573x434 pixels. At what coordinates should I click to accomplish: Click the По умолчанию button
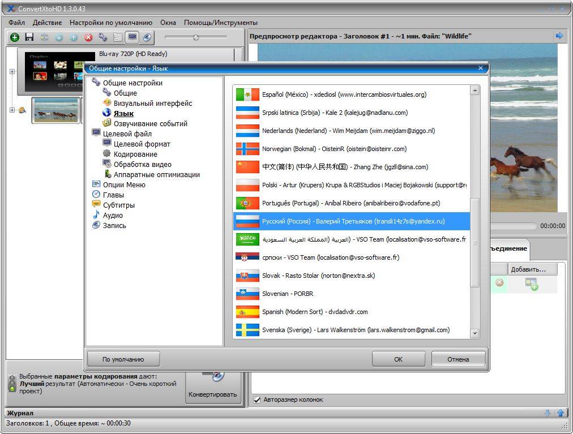(123, 359)
